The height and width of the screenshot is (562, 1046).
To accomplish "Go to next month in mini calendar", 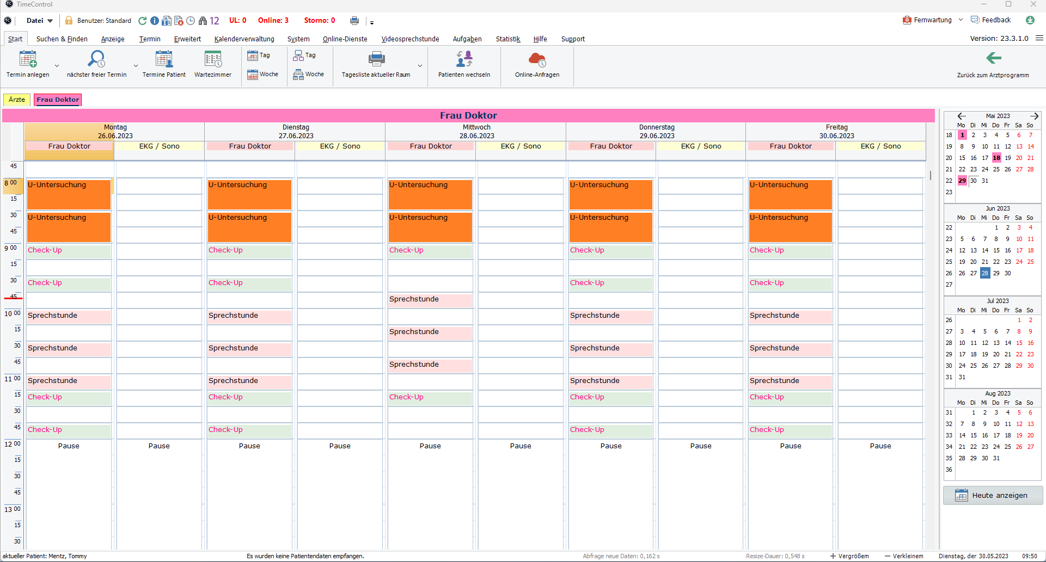I will [1034, 116].
